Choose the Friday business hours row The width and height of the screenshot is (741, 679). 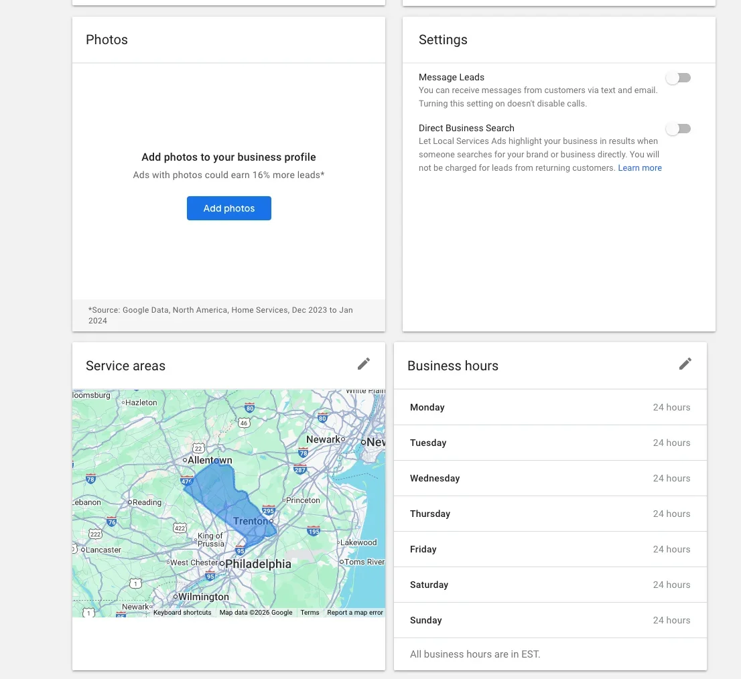point(549,549)
